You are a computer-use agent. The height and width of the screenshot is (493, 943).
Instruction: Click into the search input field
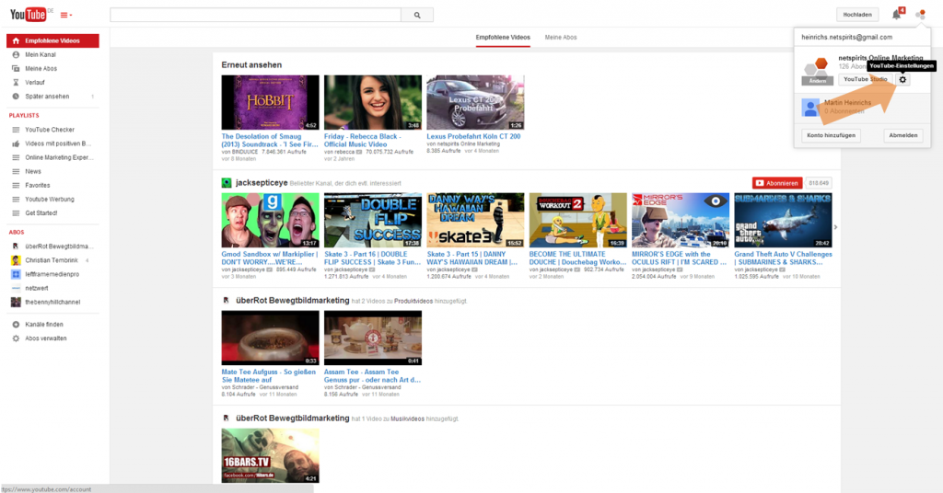(x=255, y=15)
